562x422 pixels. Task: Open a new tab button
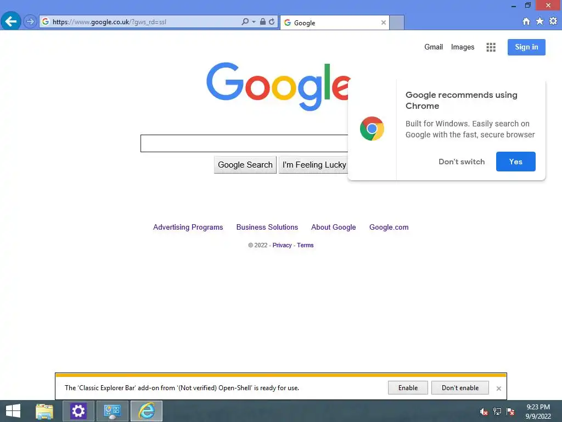[x=397, y=23]
